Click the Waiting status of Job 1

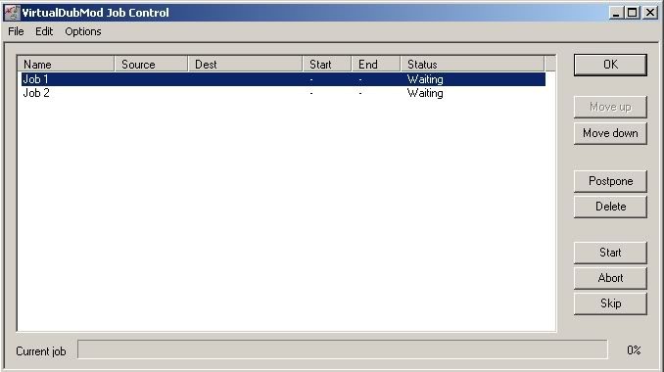(x=425, y=79)
